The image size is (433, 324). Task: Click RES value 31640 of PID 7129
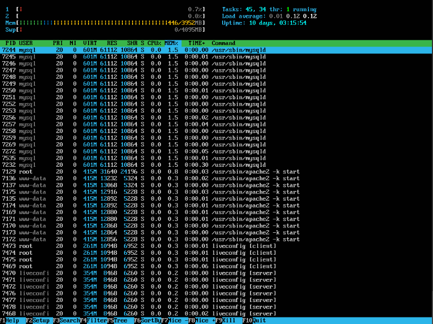(x=108, y=172)
